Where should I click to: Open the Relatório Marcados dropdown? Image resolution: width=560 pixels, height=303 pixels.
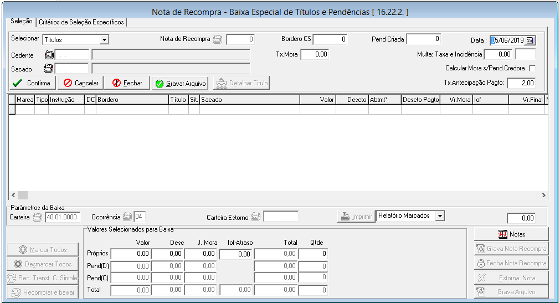[439, 215]
